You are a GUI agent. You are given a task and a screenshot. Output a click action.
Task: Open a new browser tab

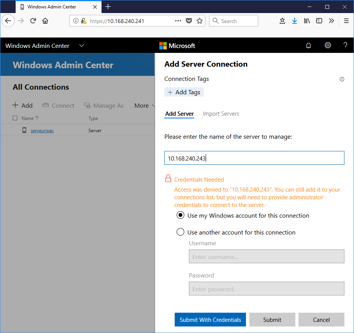108,7
